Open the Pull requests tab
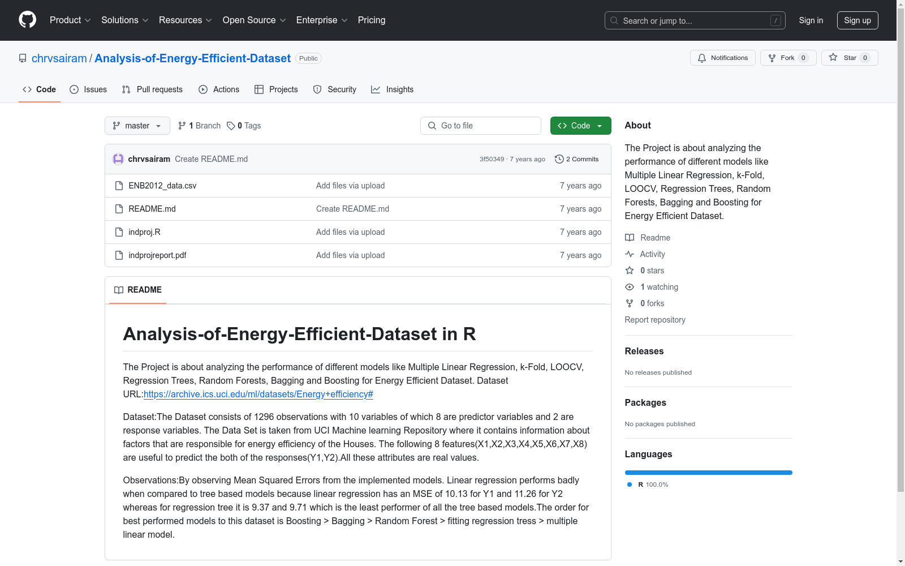Viewport: 905px width, 566px height. (x=152, y=89)
